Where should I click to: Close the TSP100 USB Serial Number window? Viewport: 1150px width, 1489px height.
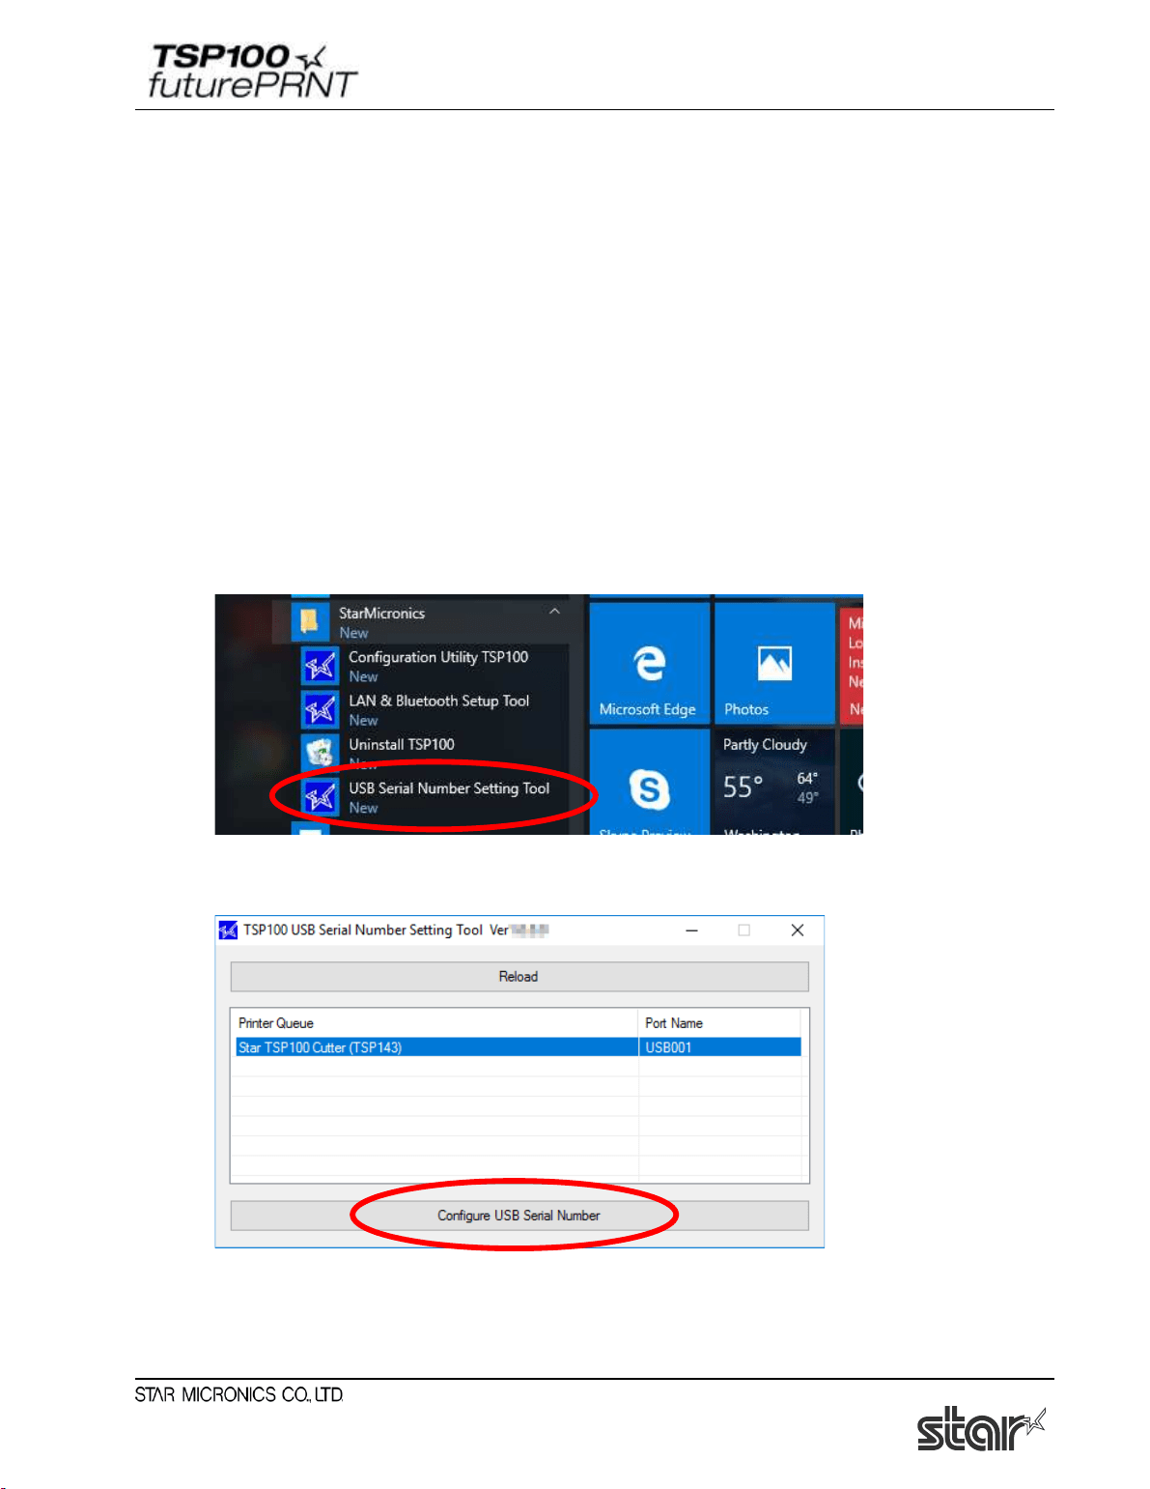(797, 931)
